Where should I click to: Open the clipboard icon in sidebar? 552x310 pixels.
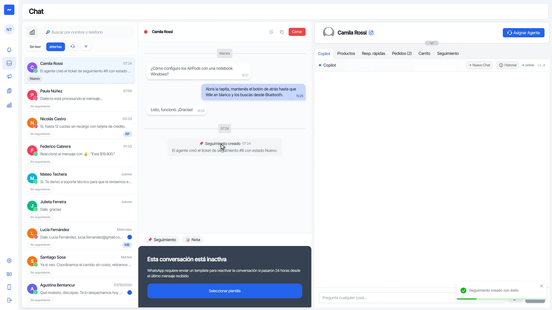(9, 91)
